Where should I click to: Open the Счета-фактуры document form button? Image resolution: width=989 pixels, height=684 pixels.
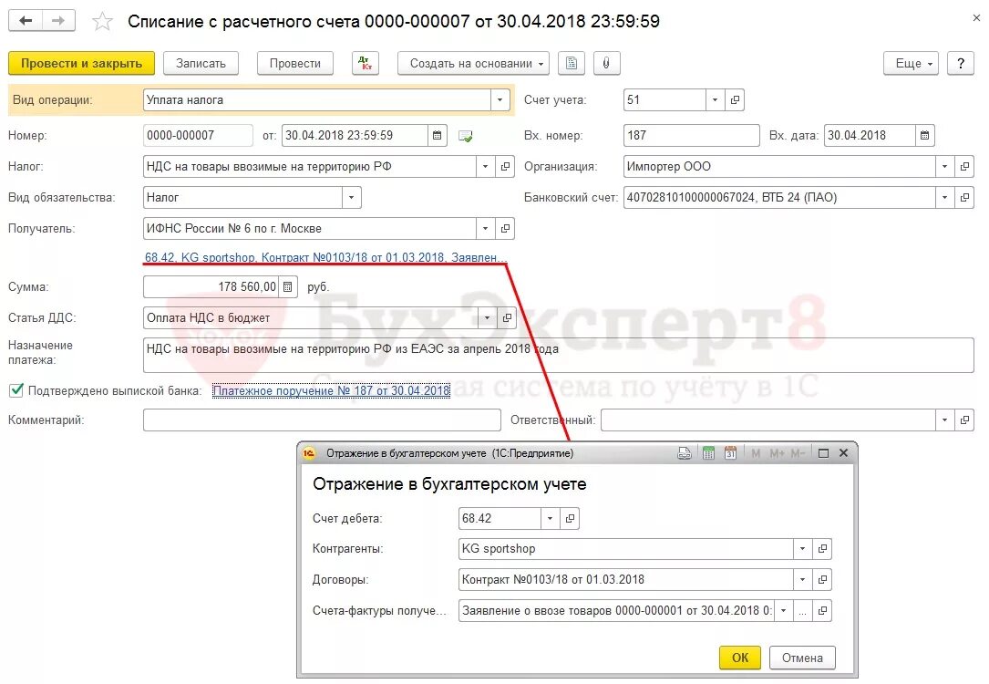[822, 610]
